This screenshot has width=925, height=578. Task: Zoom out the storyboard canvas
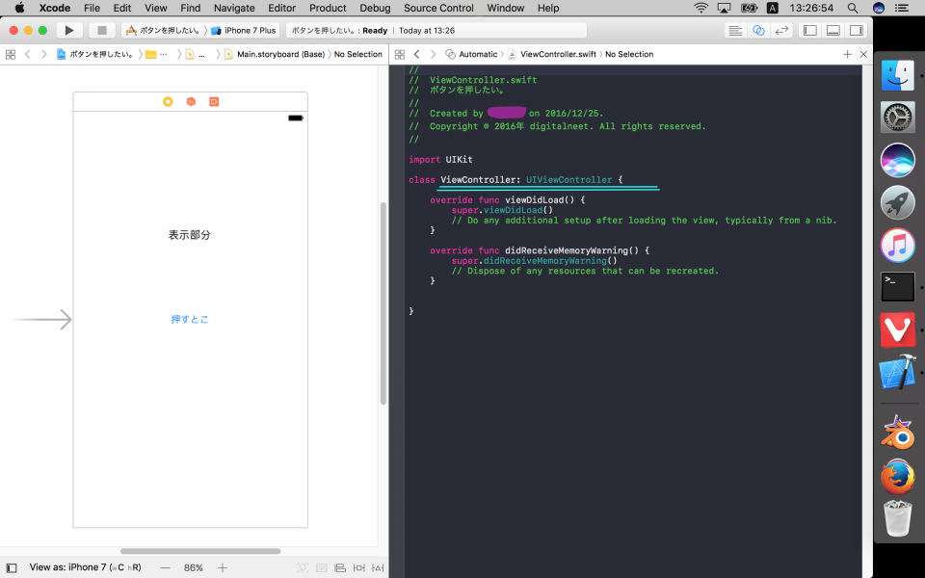click(x=165, y=568)
